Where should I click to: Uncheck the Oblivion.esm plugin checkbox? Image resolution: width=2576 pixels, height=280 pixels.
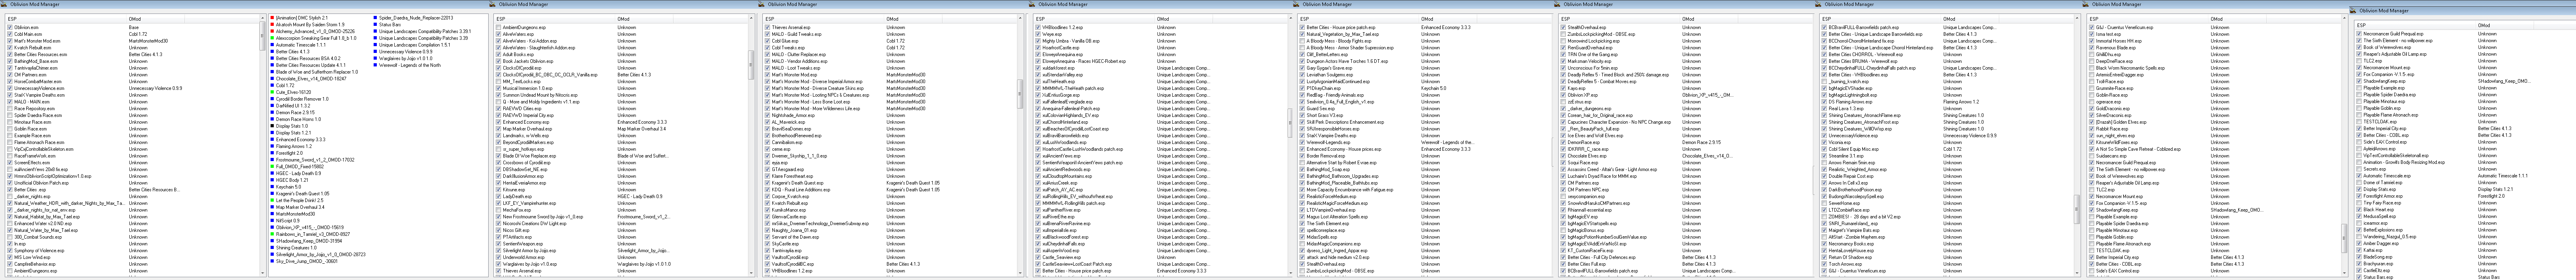coord(9,27)
